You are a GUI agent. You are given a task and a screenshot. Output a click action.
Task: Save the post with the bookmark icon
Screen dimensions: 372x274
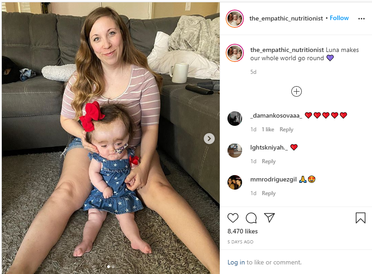tap(360, 218)
